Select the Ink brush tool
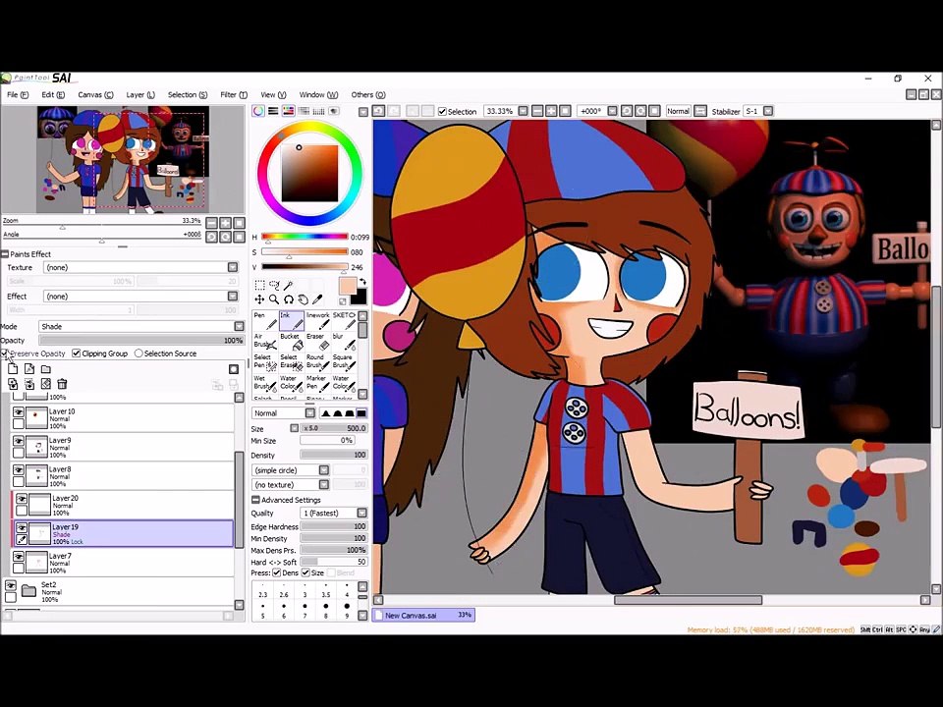943x707 pixels. [x=291, y=320]
